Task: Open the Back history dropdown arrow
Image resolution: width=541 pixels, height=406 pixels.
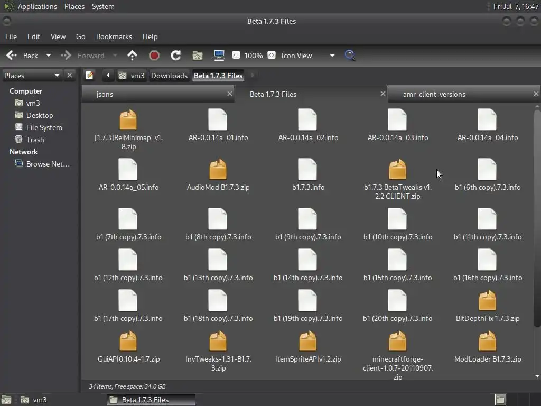Action: (x=49, y=55)
